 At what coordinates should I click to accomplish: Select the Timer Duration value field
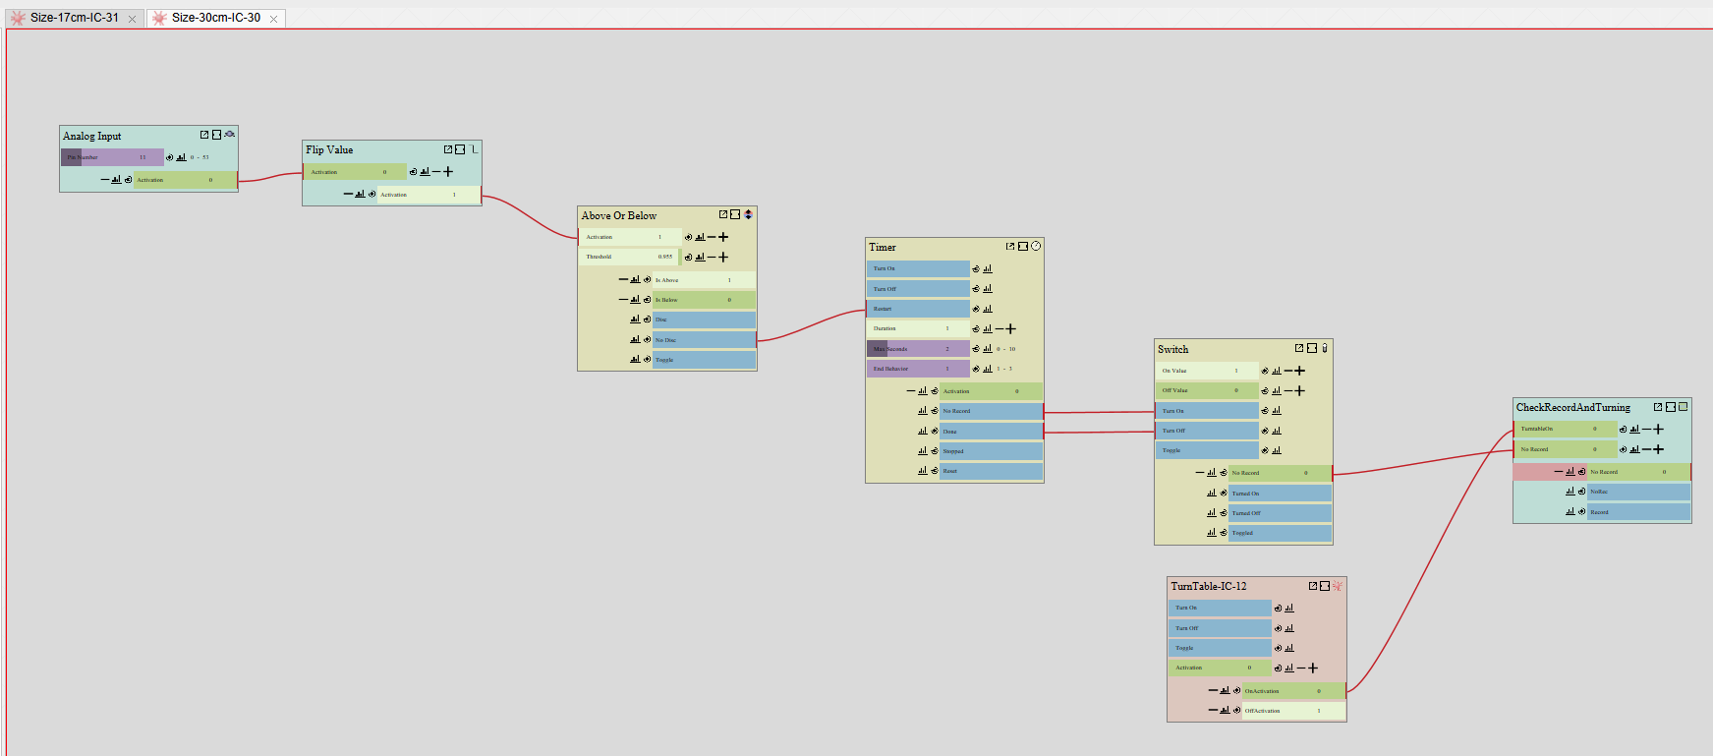pyautogui.click(x=918, y=328)
